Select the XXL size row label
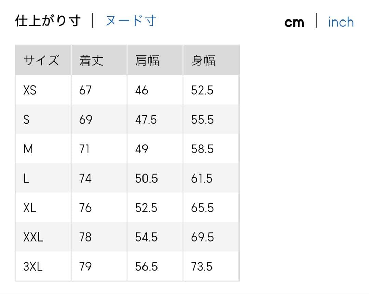The height and width of the screenshot is (295, 369). click(x=33, y=237)
